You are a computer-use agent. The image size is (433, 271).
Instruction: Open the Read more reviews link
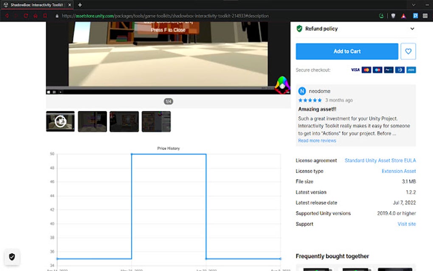[317, 141]
